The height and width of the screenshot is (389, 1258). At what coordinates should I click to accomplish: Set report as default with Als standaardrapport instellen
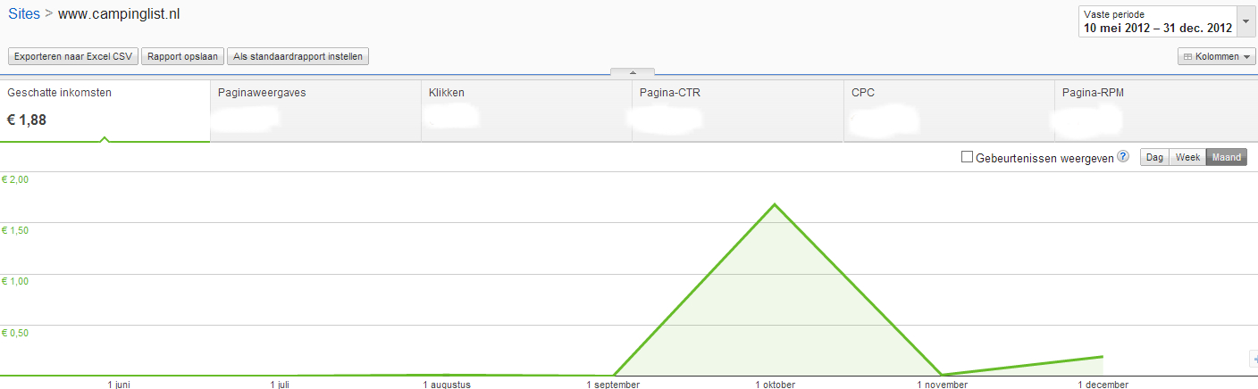[x=298, y=56]
